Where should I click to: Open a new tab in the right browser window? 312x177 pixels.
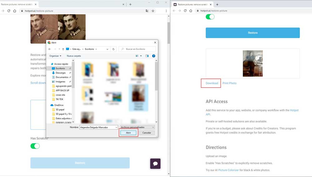[x=217, y=4]
